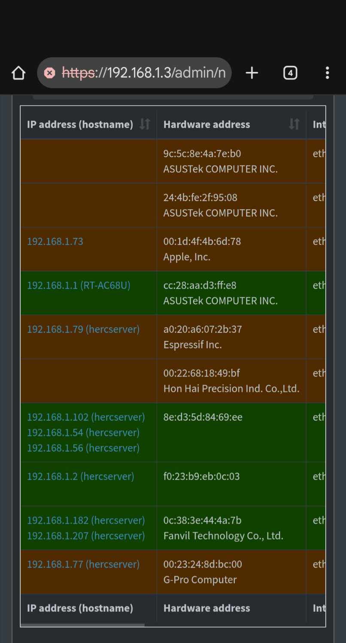Click ASUSTek vendor under 24:4b:fe:2f:95:08
This screenshot has width=346, height=643.
[221, 213]
